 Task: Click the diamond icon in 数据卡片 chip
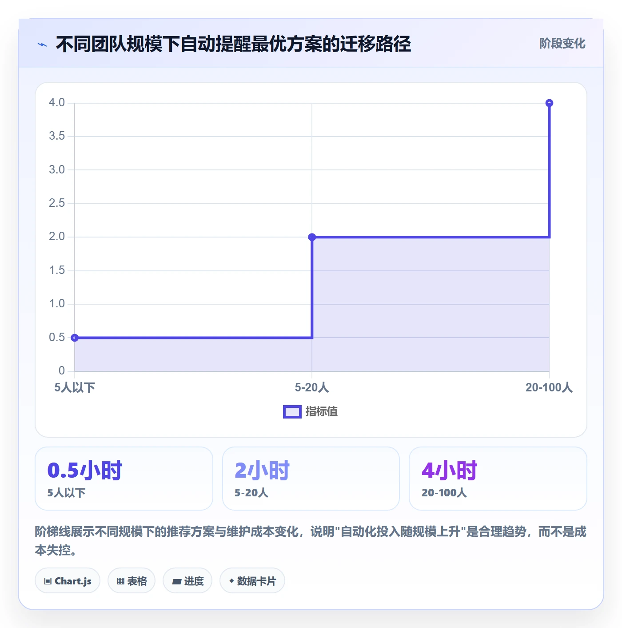tap(231, 581)
